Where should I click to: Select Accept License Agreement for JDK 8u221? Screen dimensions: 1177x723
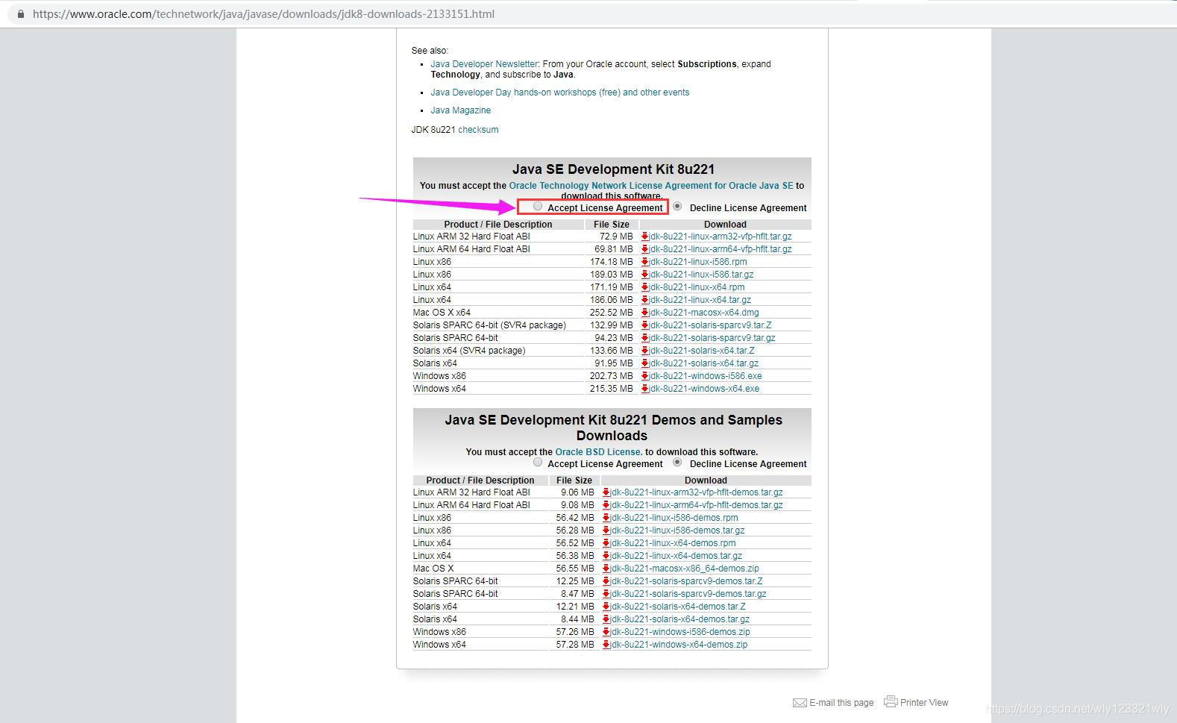coord(538,207)
